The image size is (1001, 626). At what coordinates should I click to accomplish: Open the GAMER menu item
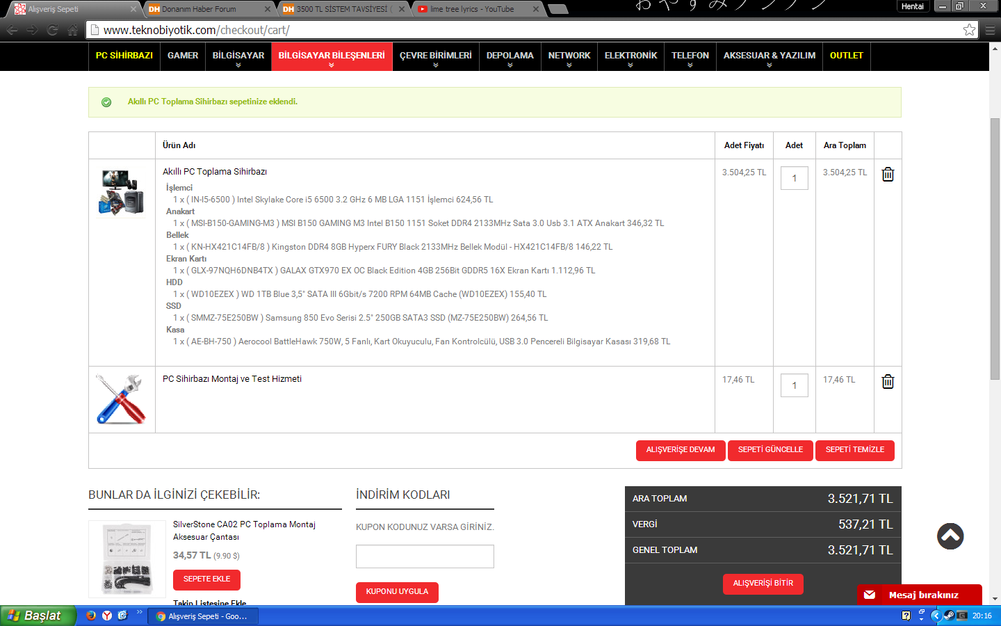pyautogui.click(x=183, y=56)
